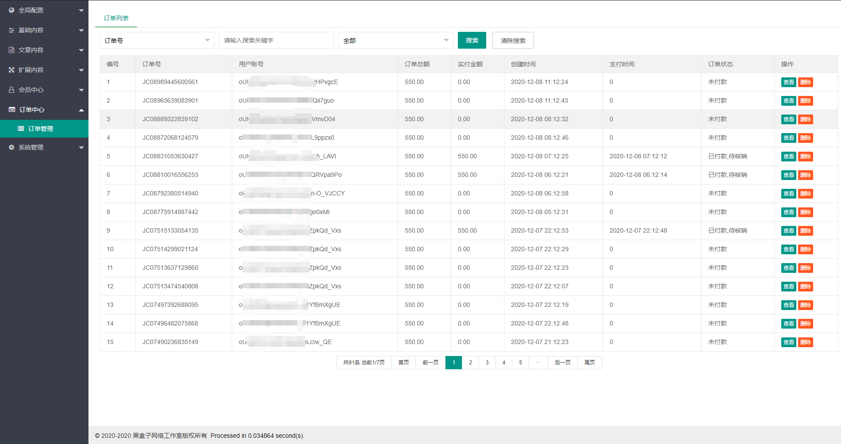This screenshot has width=841, height=444.
Task: Go to page 3 in pagination
Action: coord(487,363)
